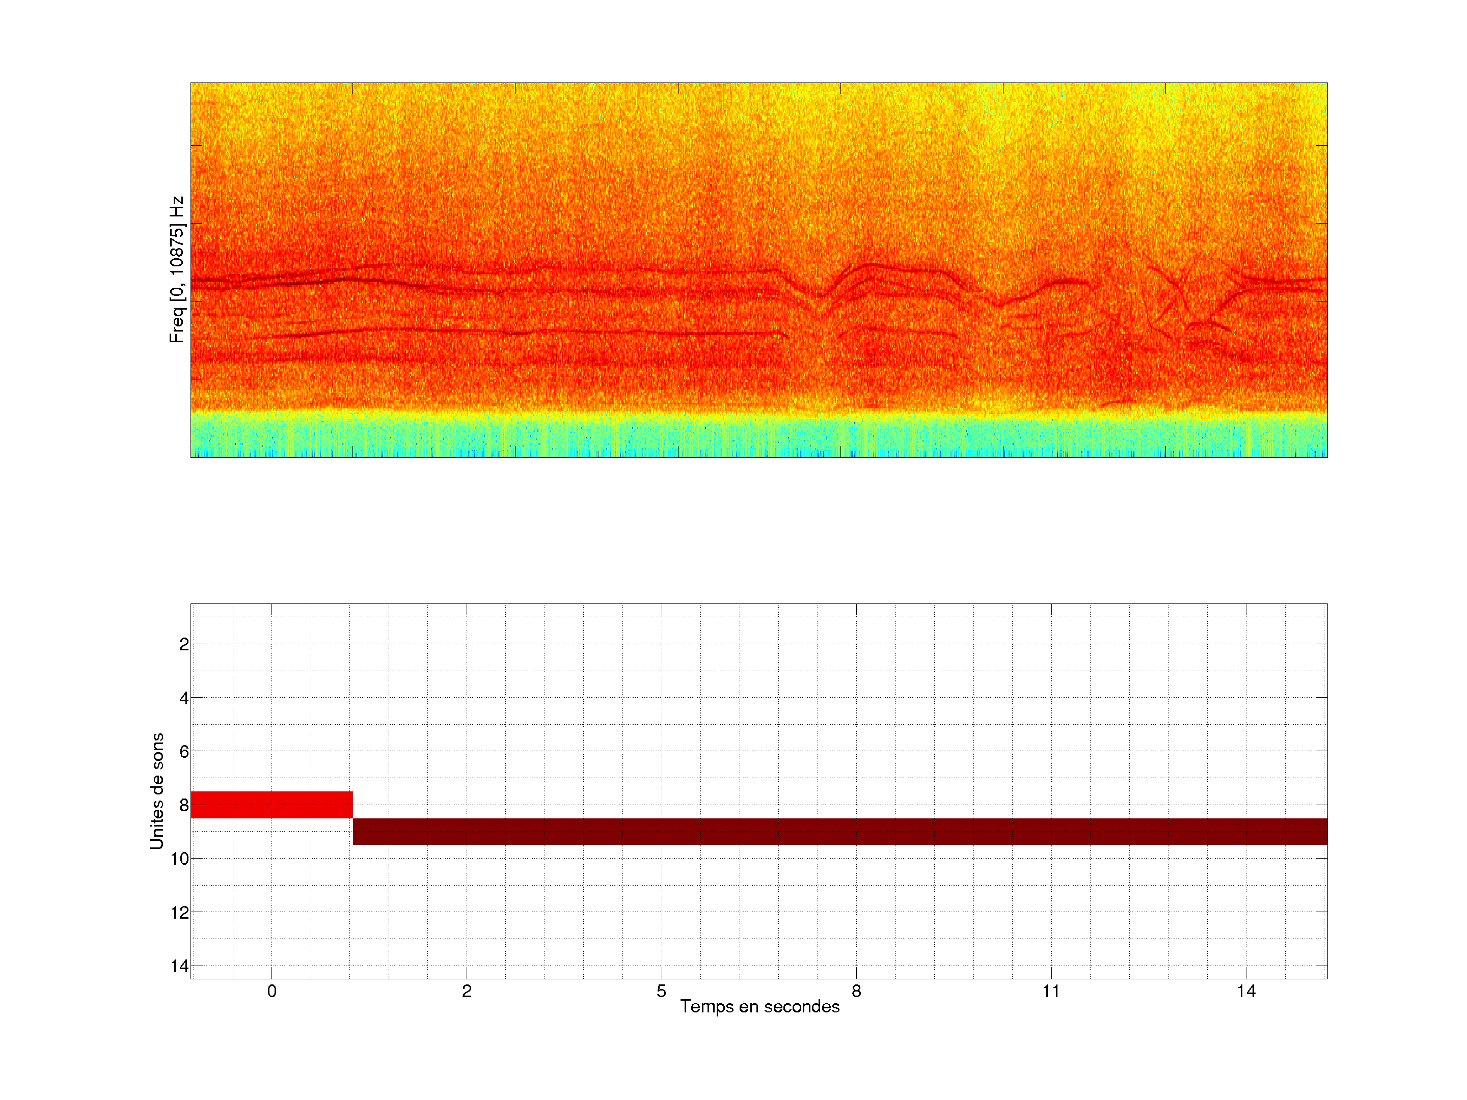This screenshot has height=1100, width=1467.
Task: Click x-axis tick label 8
Action: [856, 991]
